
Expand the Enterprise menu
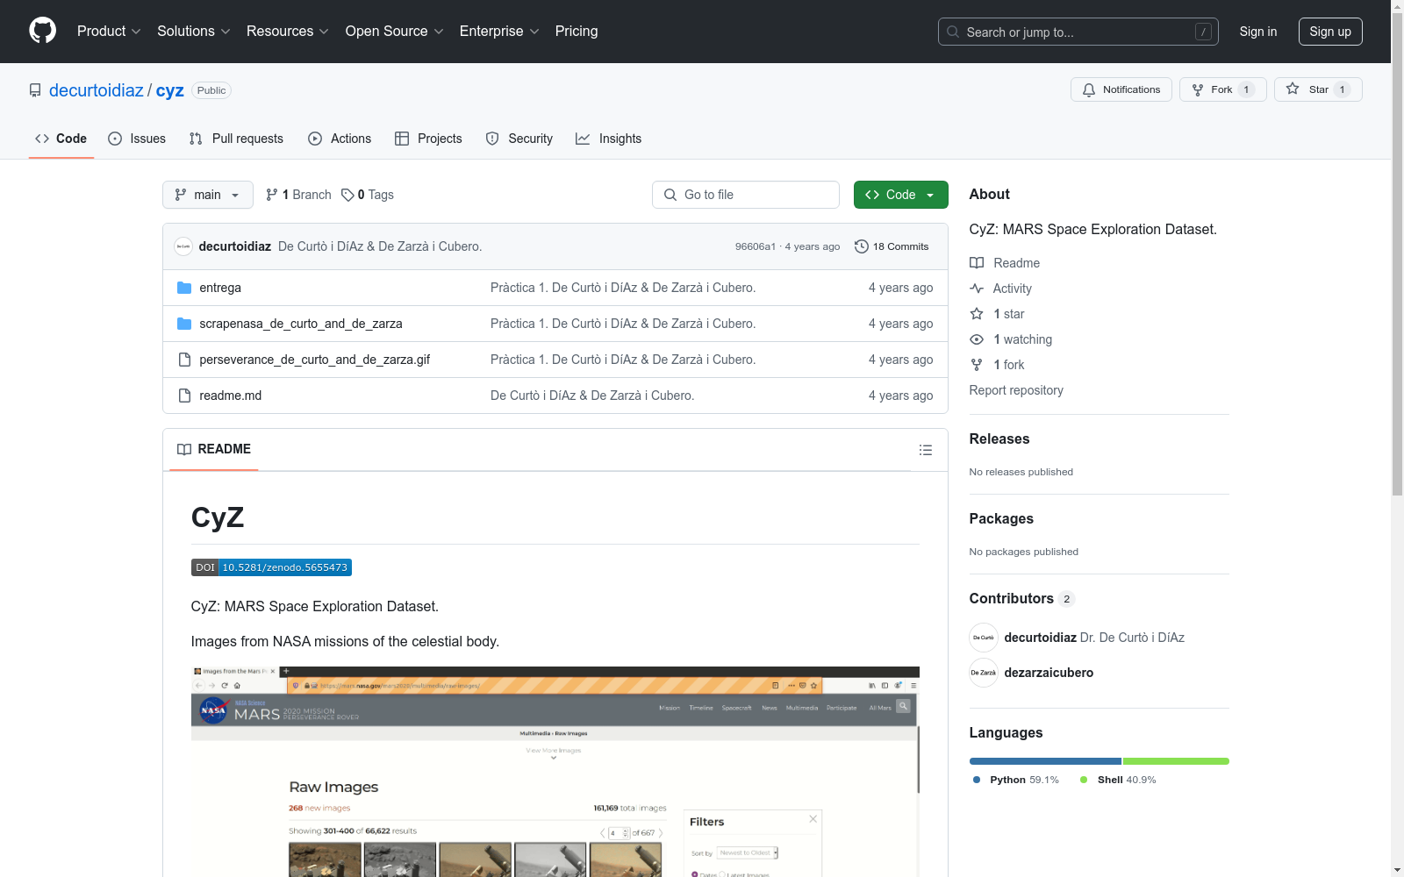tap(499, 31)
